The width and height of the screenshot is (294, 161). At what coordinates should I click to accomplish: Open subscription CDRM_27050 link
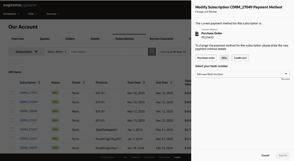[x=29, y=102]
